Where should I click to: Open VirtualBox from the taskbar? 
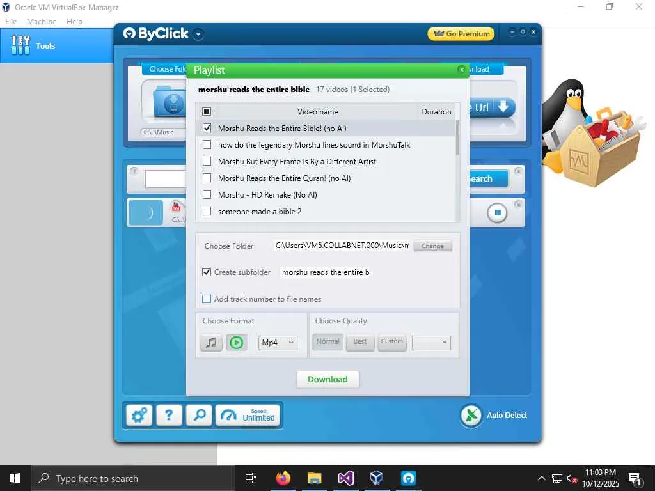click(x=376, y=478)
